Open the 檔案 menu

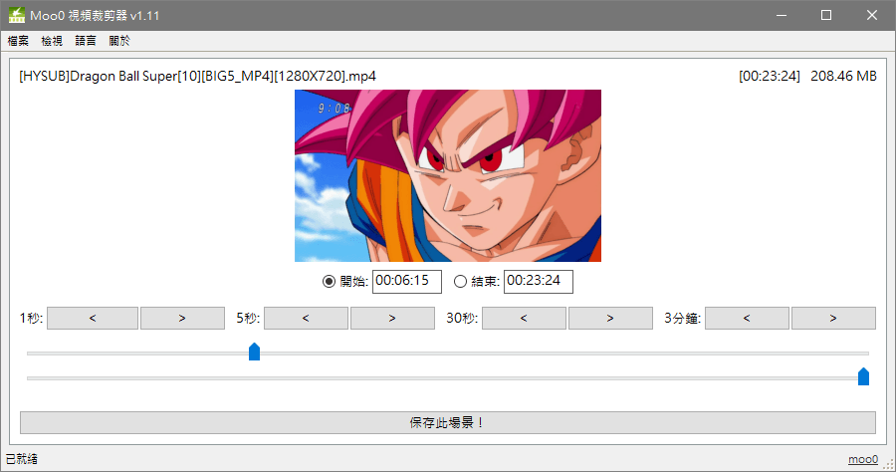18,41
